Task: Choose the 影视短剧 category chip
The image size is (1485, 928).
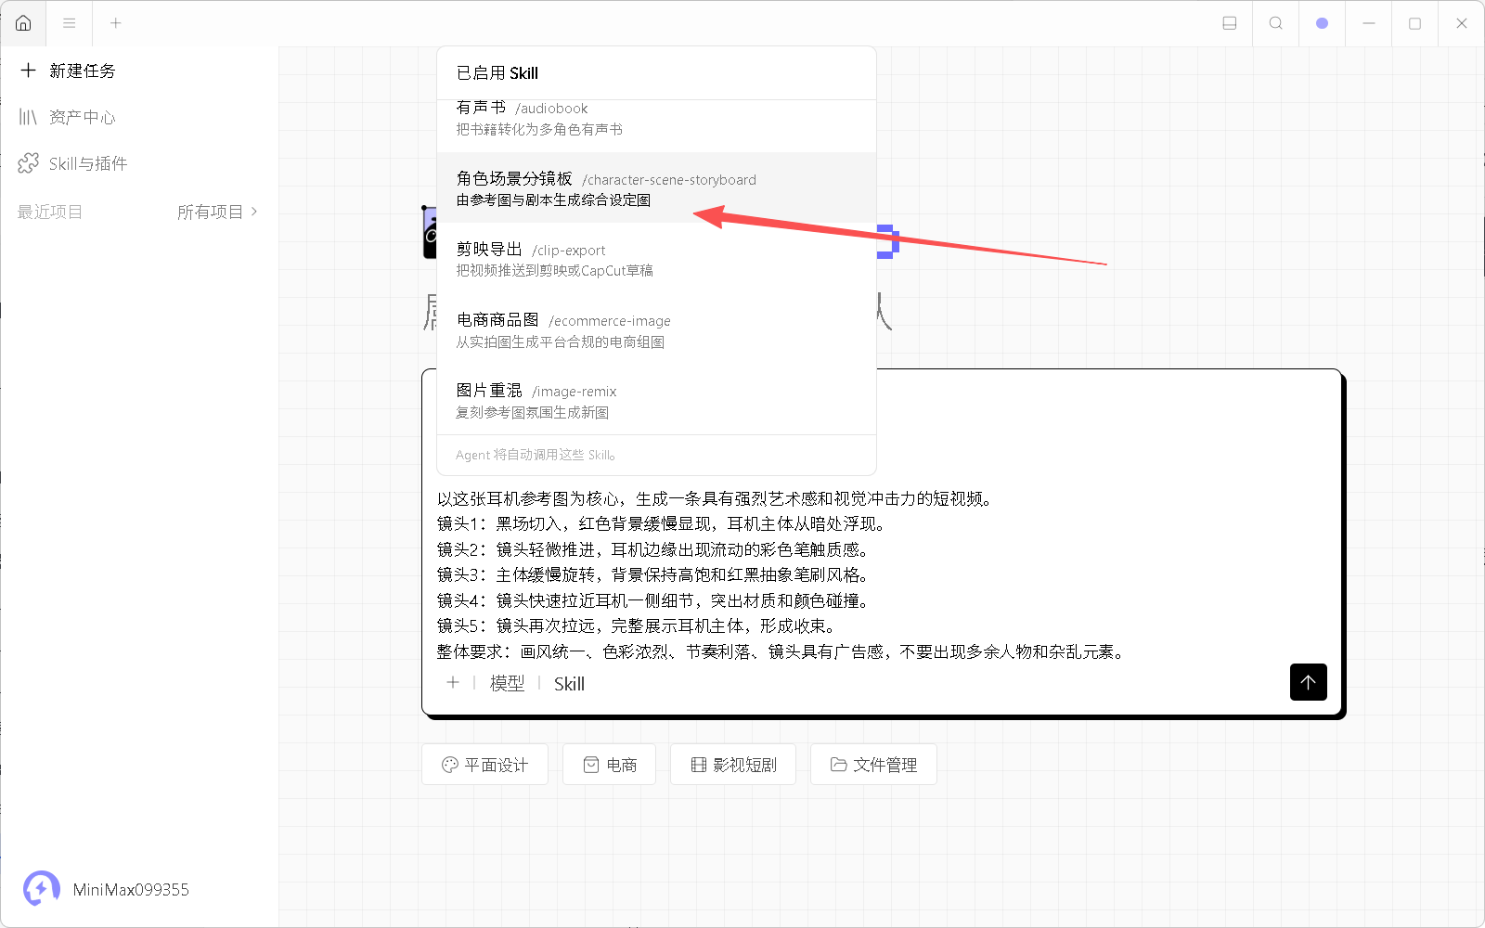Action: click(733, 765)
